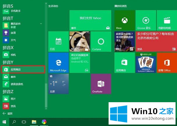177x126 pixels.
Task: Open the red 资讯 news tile
Action: pos(156,42)
